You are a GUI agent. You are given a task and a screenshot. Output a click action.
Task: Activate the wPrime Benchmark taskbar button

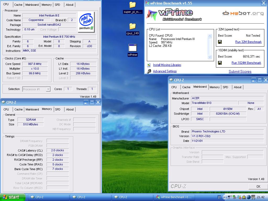coord(174,197)
